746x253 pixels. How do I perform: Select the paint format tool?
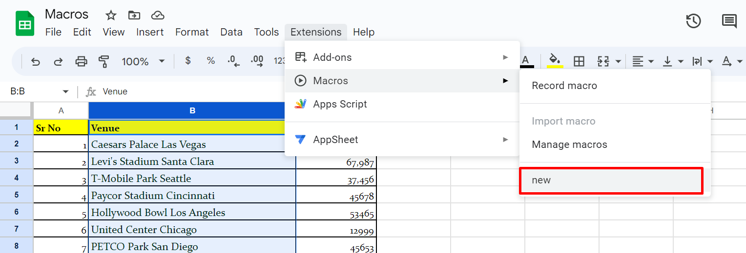click(x=104, y=61)
